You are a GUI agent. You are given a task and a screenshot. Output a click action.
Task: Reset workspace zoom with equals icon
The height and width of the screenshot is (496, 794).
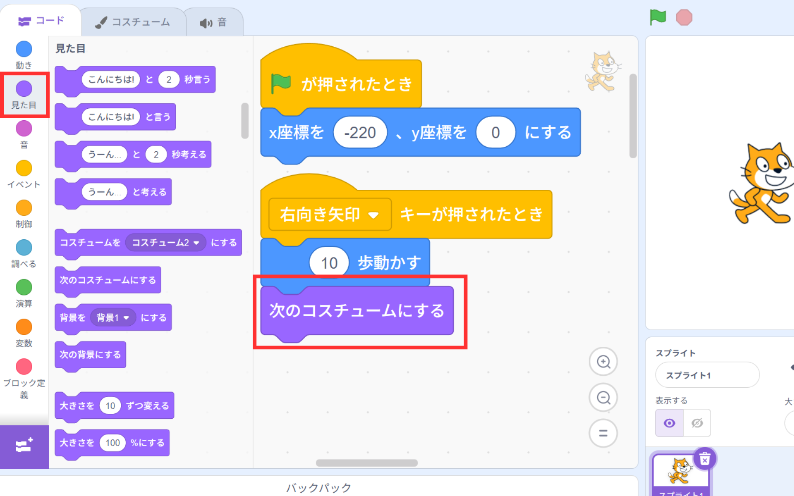point(603,433)
